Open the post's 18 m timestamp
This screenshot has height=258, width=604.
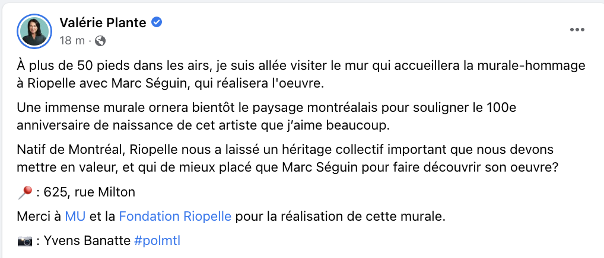[72, 41]
